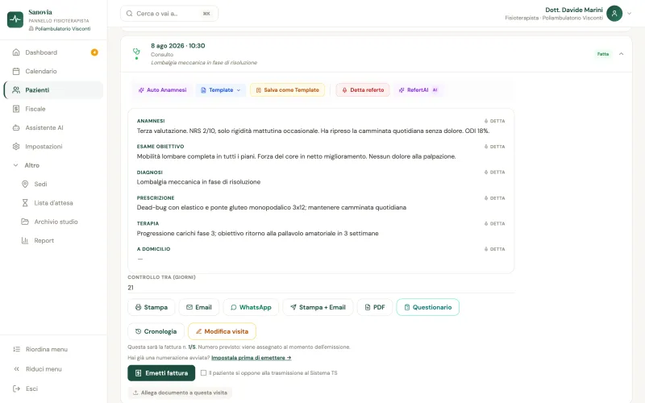Click the Terapia progressione carichi text
Image resolution: width=645 pixels, height=403 pixels.
257,233
